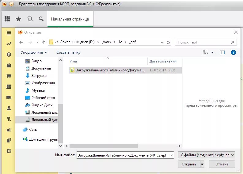Open the ruble bank and cash section
Screen dimensions: 243x174
pos(9,55)
